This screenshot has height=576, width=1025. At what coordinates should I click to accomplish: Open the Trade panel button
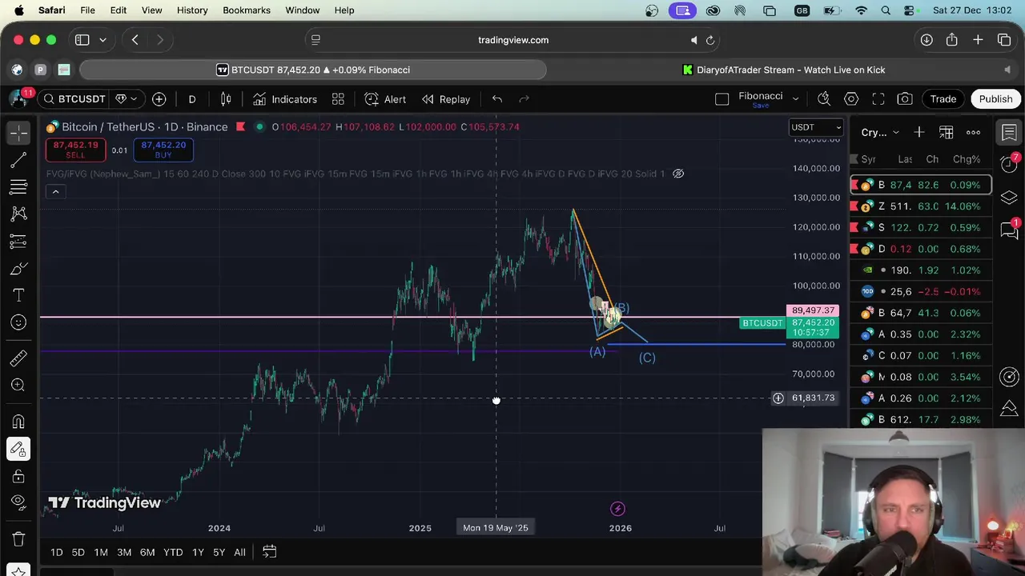(943, 99)
